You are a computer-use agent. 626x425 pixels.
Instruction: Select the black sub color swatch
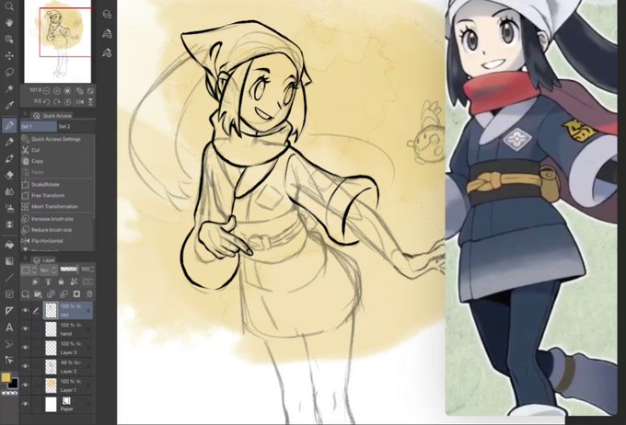click(x=13, y=383)
